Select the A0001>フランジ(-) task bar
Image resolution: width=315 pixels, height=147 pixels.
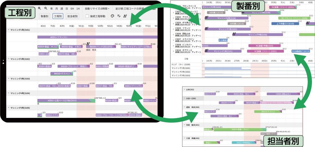tap(97, 37)
